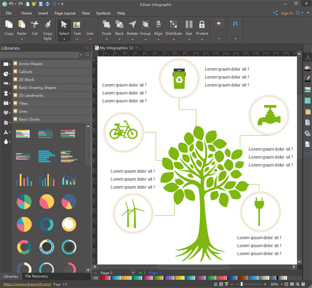Switch to the File Recovery tab
Screen dimensions: 312x288
pyautogui.click(x=37, y=276)
